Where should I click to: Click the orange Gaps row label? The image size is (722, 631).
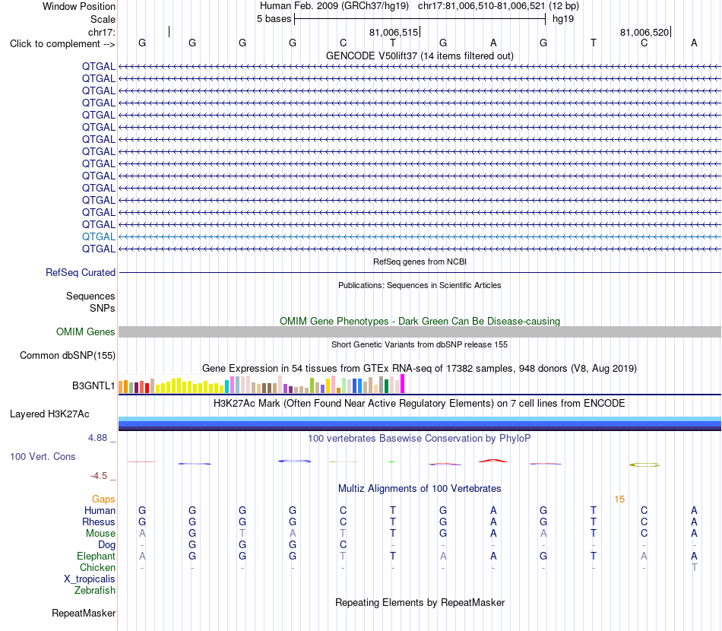click(x=103, y=499)
